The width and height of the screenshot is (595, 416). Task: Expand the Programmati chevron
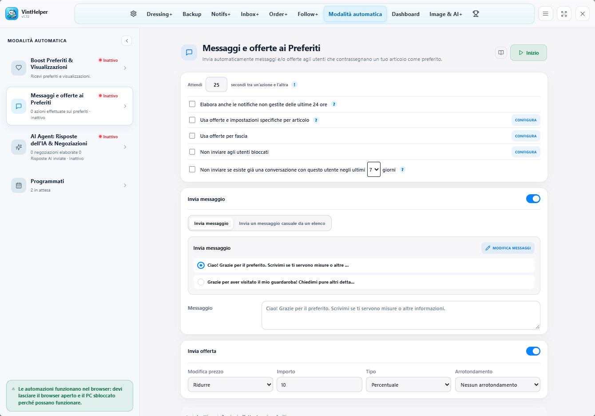pyautogui.click(x=125, y=185)
